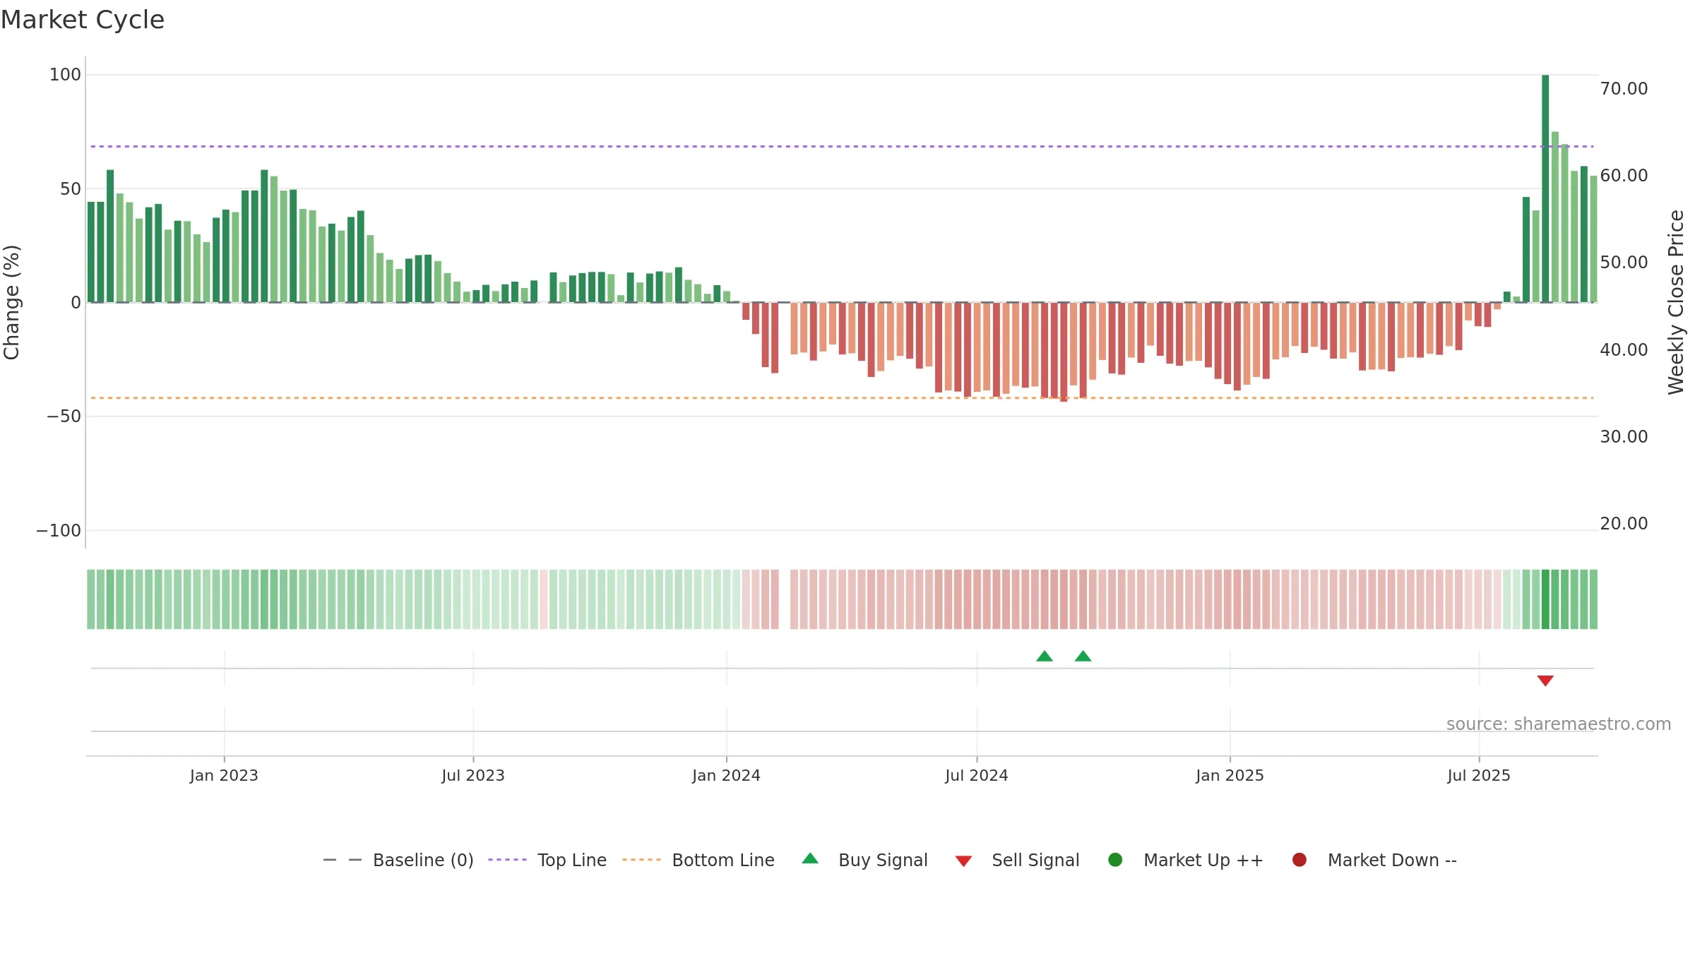Click the purple dotted top line on chart
Screen dimensions: 1695x953
coord(842,146)
